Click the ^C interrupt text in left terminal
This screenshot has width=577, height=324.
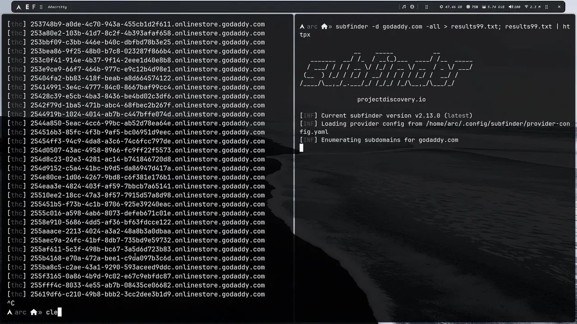[x=11, y=303]
